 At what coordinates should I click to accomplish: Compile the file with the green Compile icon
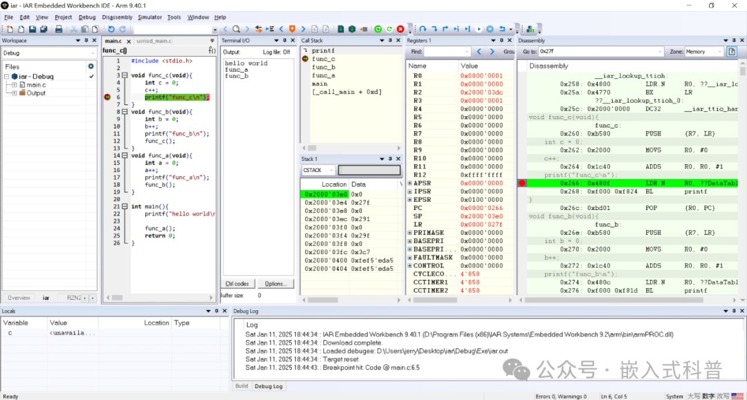[x=340, y=29]
